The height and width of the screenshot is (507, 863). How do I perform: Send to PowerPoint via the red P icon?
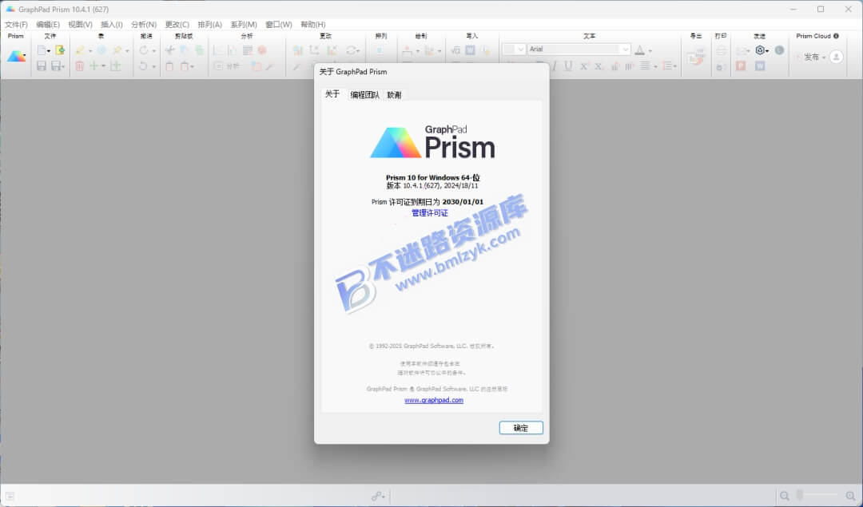(x=741, y=66)
